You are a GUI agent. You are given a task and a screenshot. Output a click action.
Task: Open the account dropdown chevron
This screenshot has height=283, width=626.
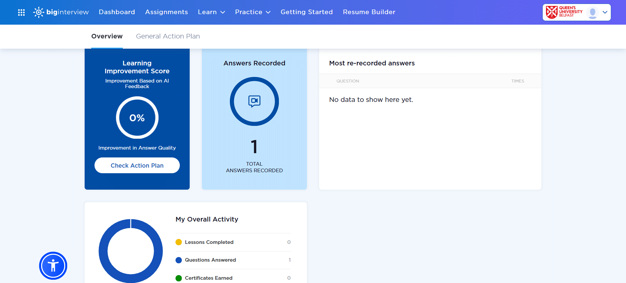(605, 12)
